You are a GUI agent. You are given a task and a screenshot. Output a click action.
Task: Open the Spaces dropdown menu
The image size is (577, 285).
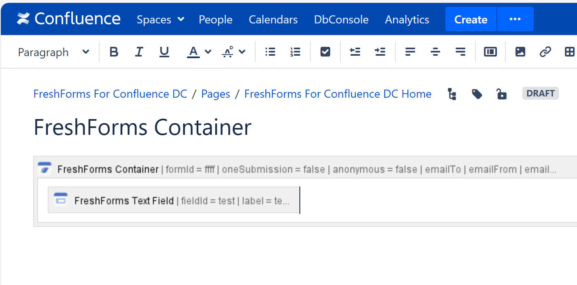click(160, 19)
